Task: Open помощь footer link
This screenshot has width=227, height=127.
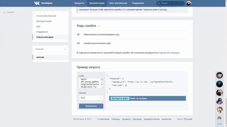Action: [x=116, y=119]
